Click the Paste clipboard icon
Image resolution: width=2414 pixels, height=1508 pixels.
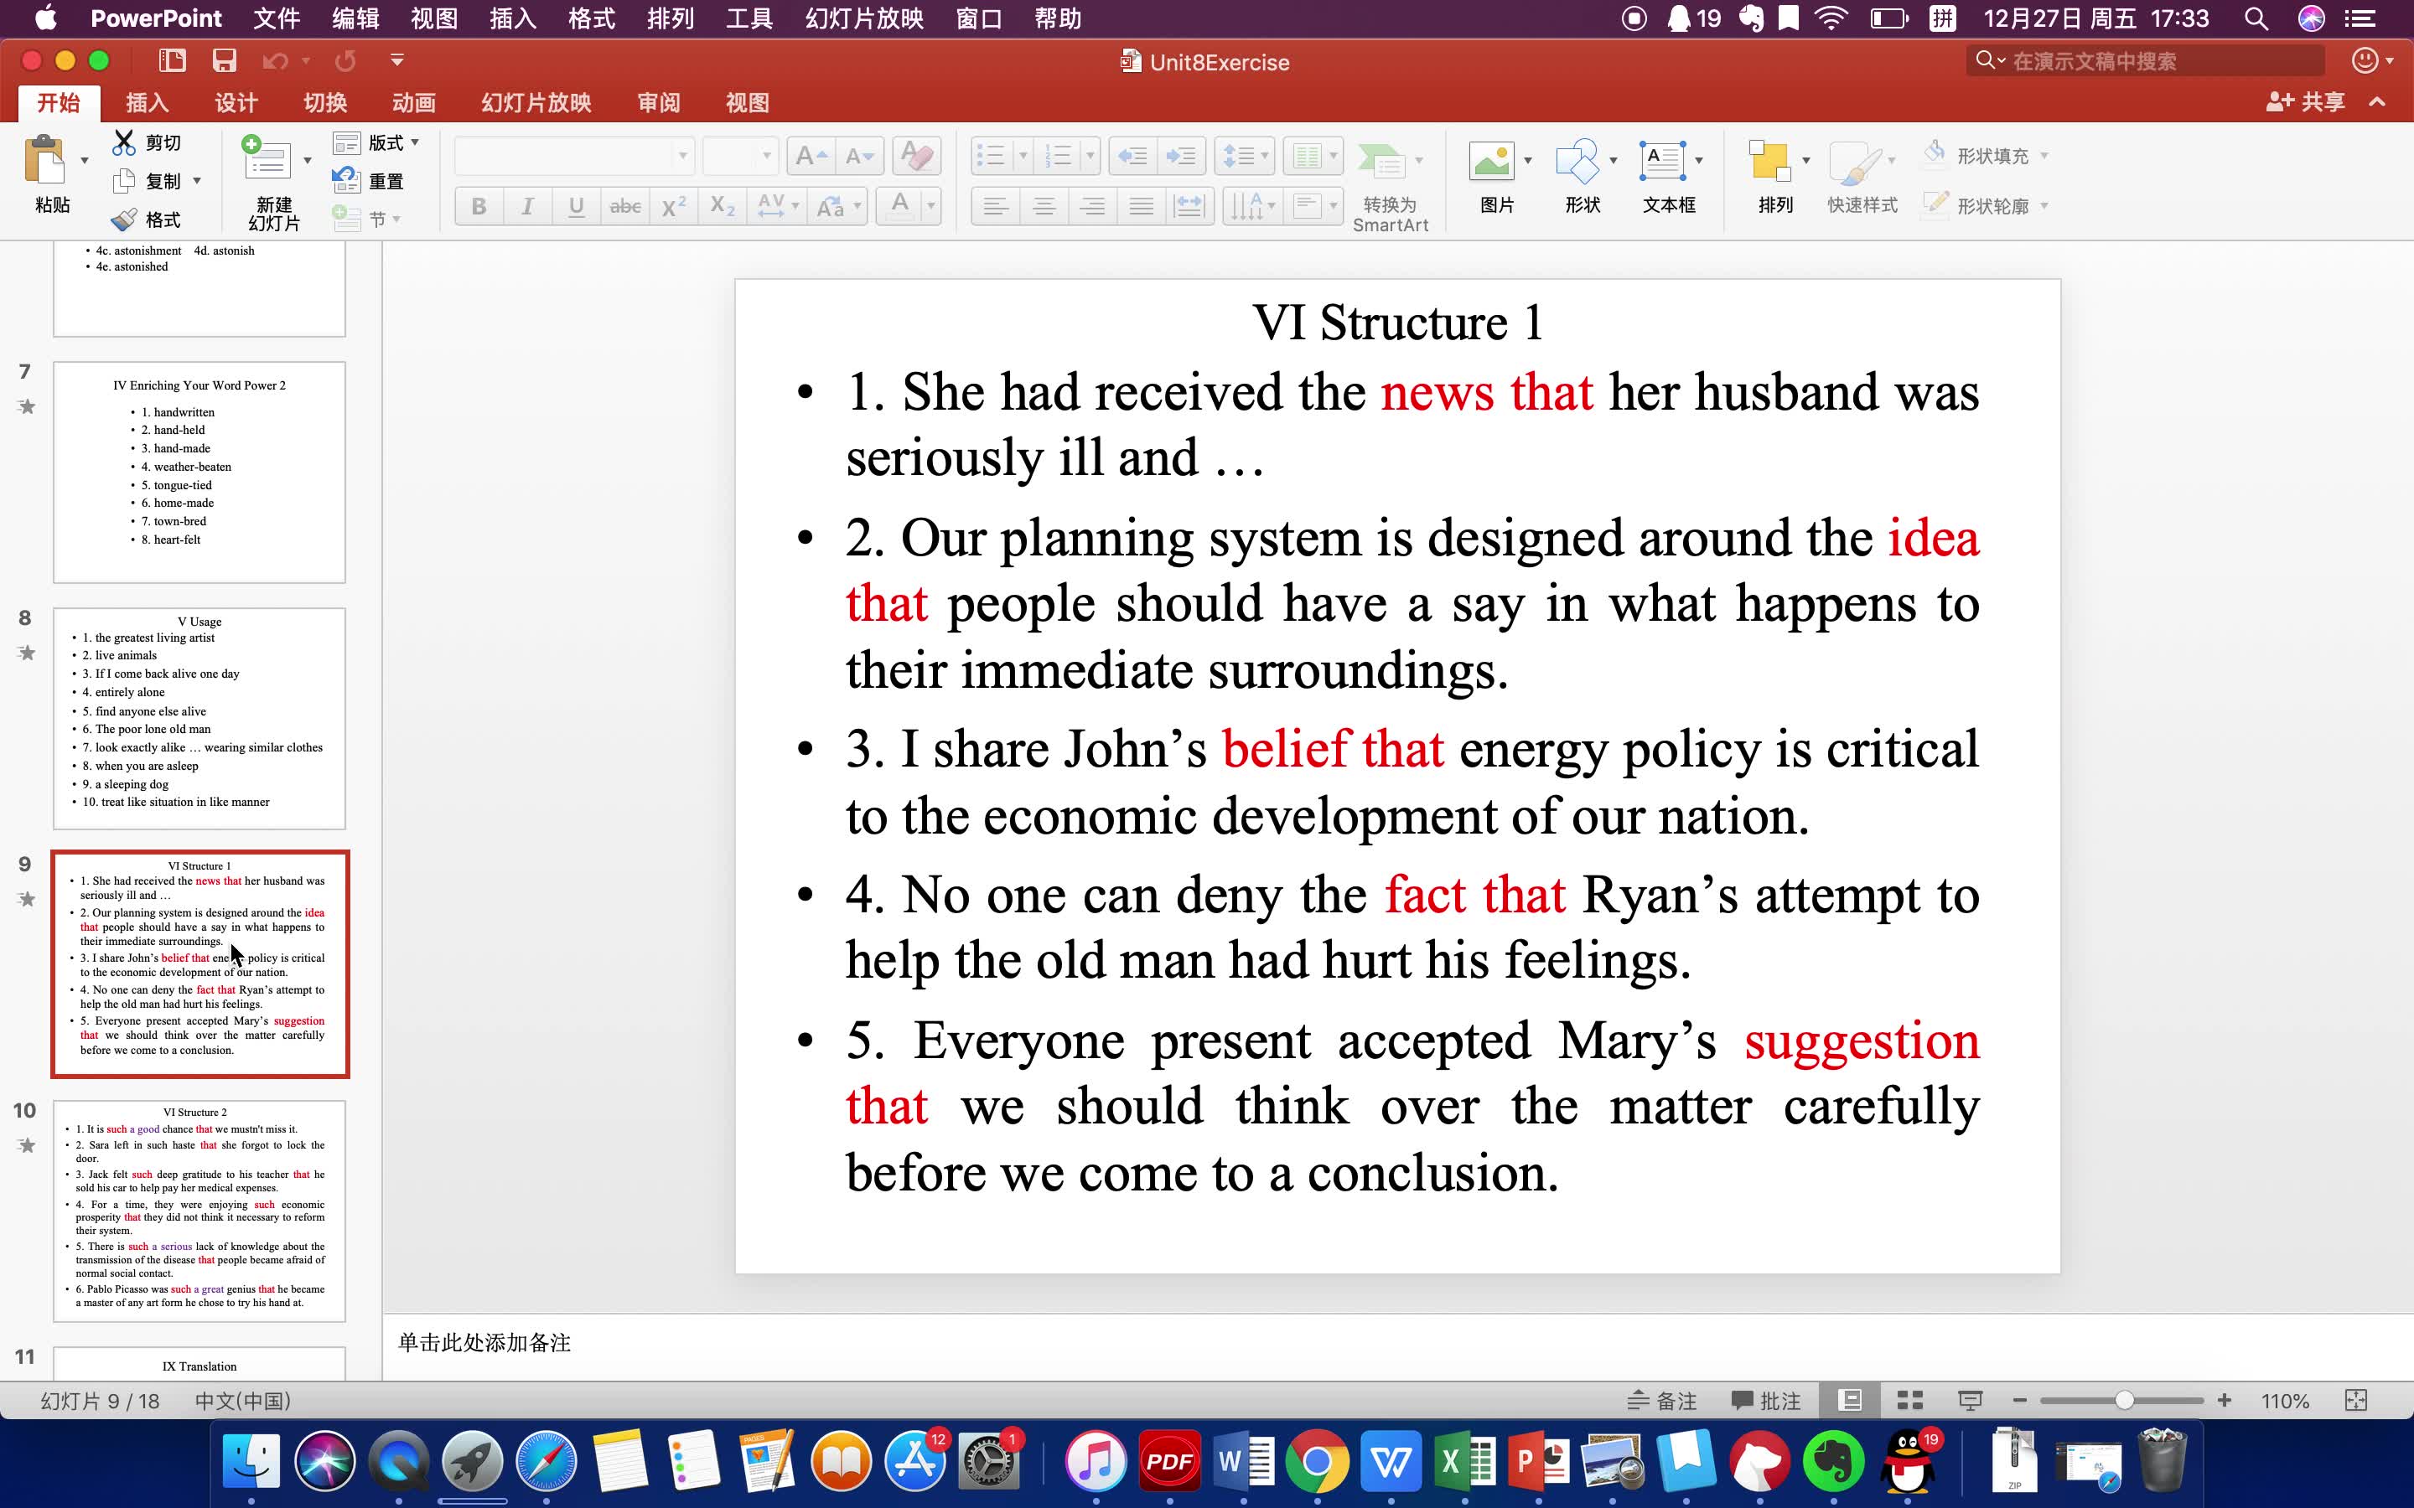coord(46,159)
